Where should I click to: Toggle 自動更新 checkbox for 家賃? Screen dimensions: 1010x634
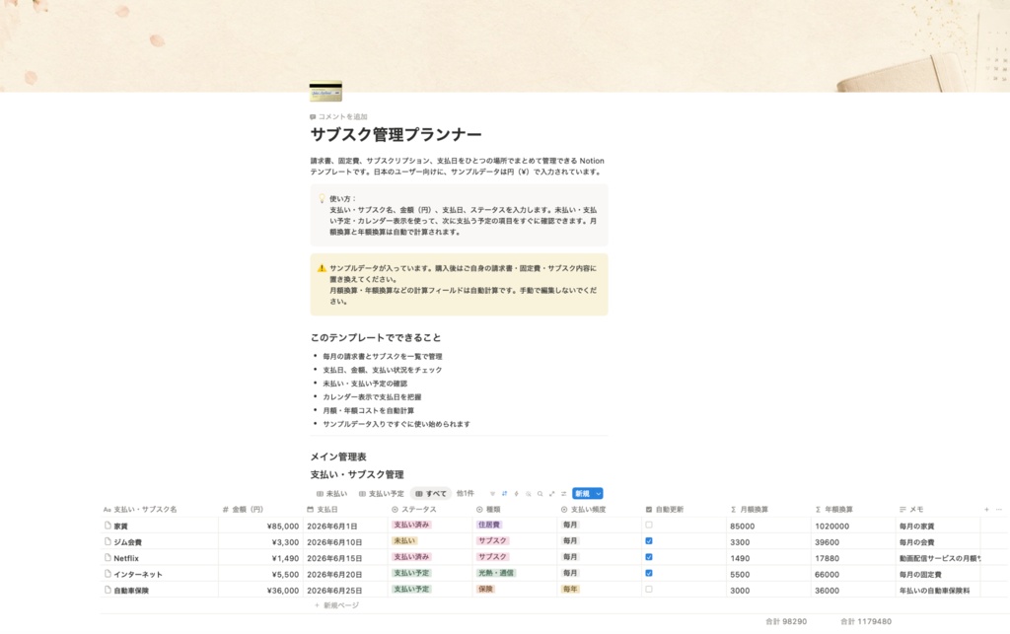click(x=649, y=525)
